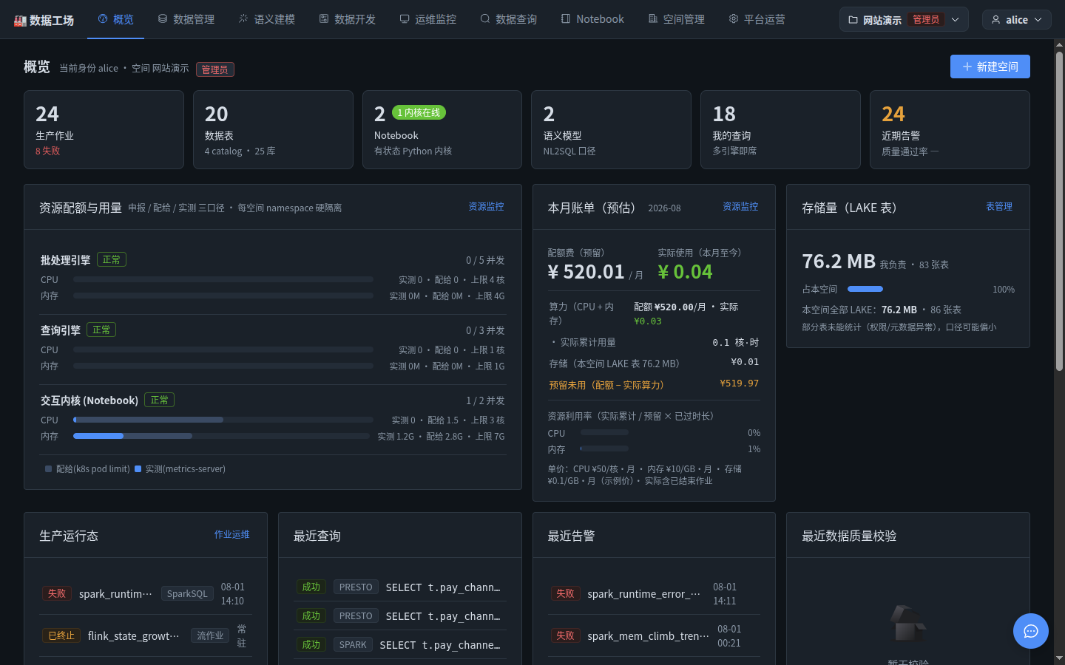Click the 最近数据质量校验 panel heading

click(x=849, y=536)
